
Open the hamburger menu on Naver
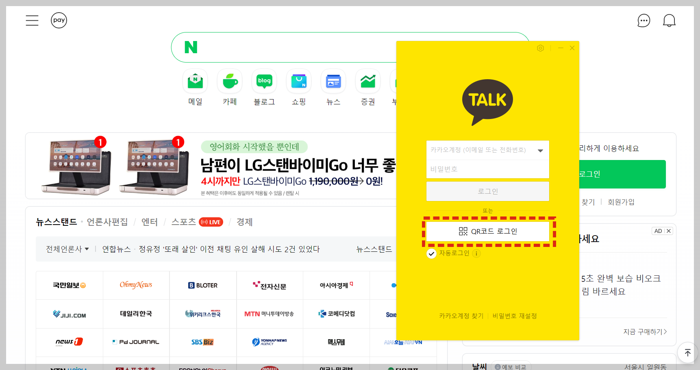pyautogui.click(x=32, y=20)
